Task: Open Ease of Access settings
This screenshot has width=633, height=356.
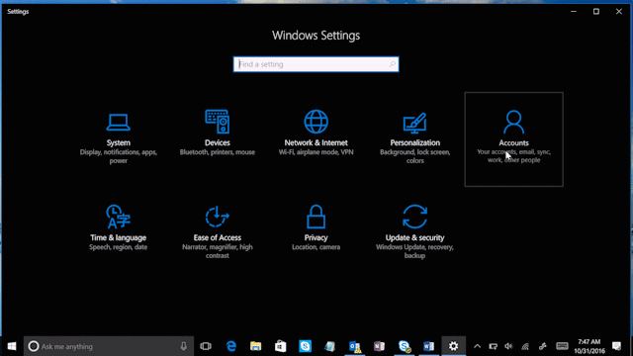Action: (218, 233)
